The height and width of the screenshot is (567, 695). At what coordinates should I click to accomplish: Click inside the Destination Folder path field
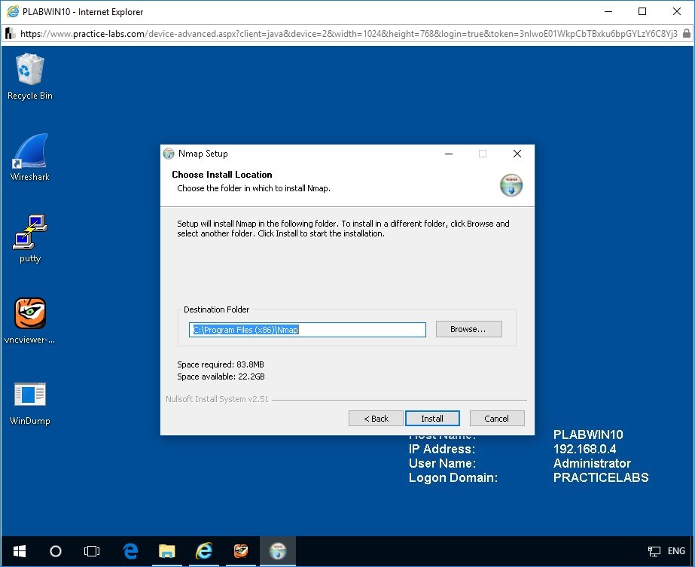click(307, 329)
